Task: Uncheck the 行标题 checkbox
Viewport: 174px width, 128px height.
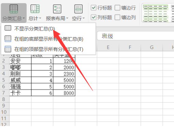Action: tap(94, 8)
